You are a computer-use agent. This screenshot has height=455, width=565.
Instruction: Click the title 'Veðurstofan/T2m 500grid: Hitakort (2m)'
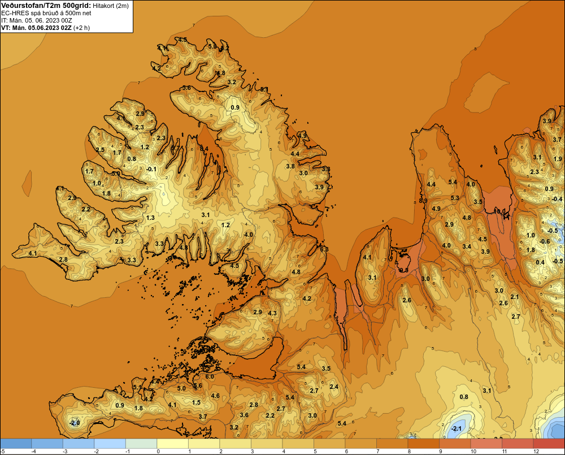click(65, 6)
